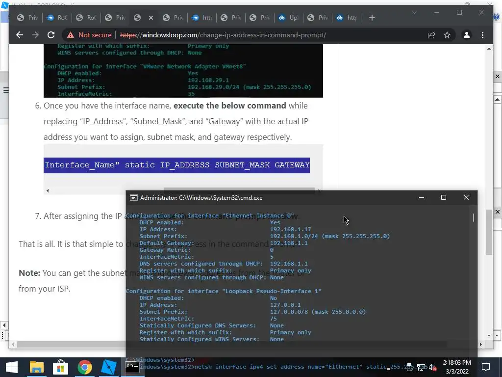Viewport: 502px width, 377px height.
Task: Minimize the Administrator cmd window
Action: pyautogui.click(x=422, y=197)
